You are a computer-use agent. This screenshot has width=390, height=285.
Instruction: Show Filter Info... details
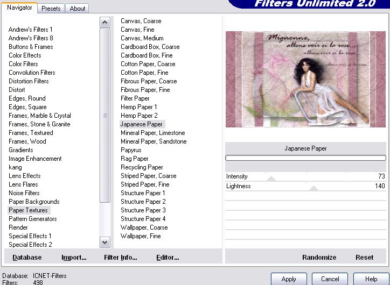click(x=120, y=258)
